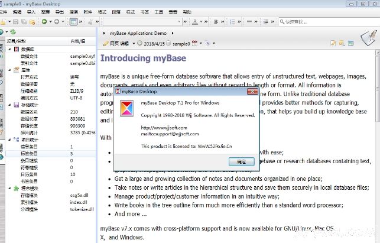380x243 pixels.
Task: Click the edit-note pencil icon at right
Action: pyautogui.click(x=333, y=43)
